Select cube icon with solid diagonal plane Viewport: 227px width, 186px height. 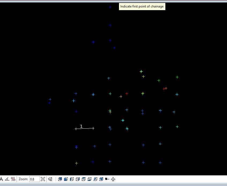click(101, 179)
